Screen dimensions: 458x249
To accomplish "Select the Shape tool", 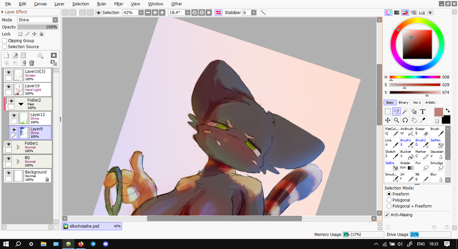I will coord(414,112).
